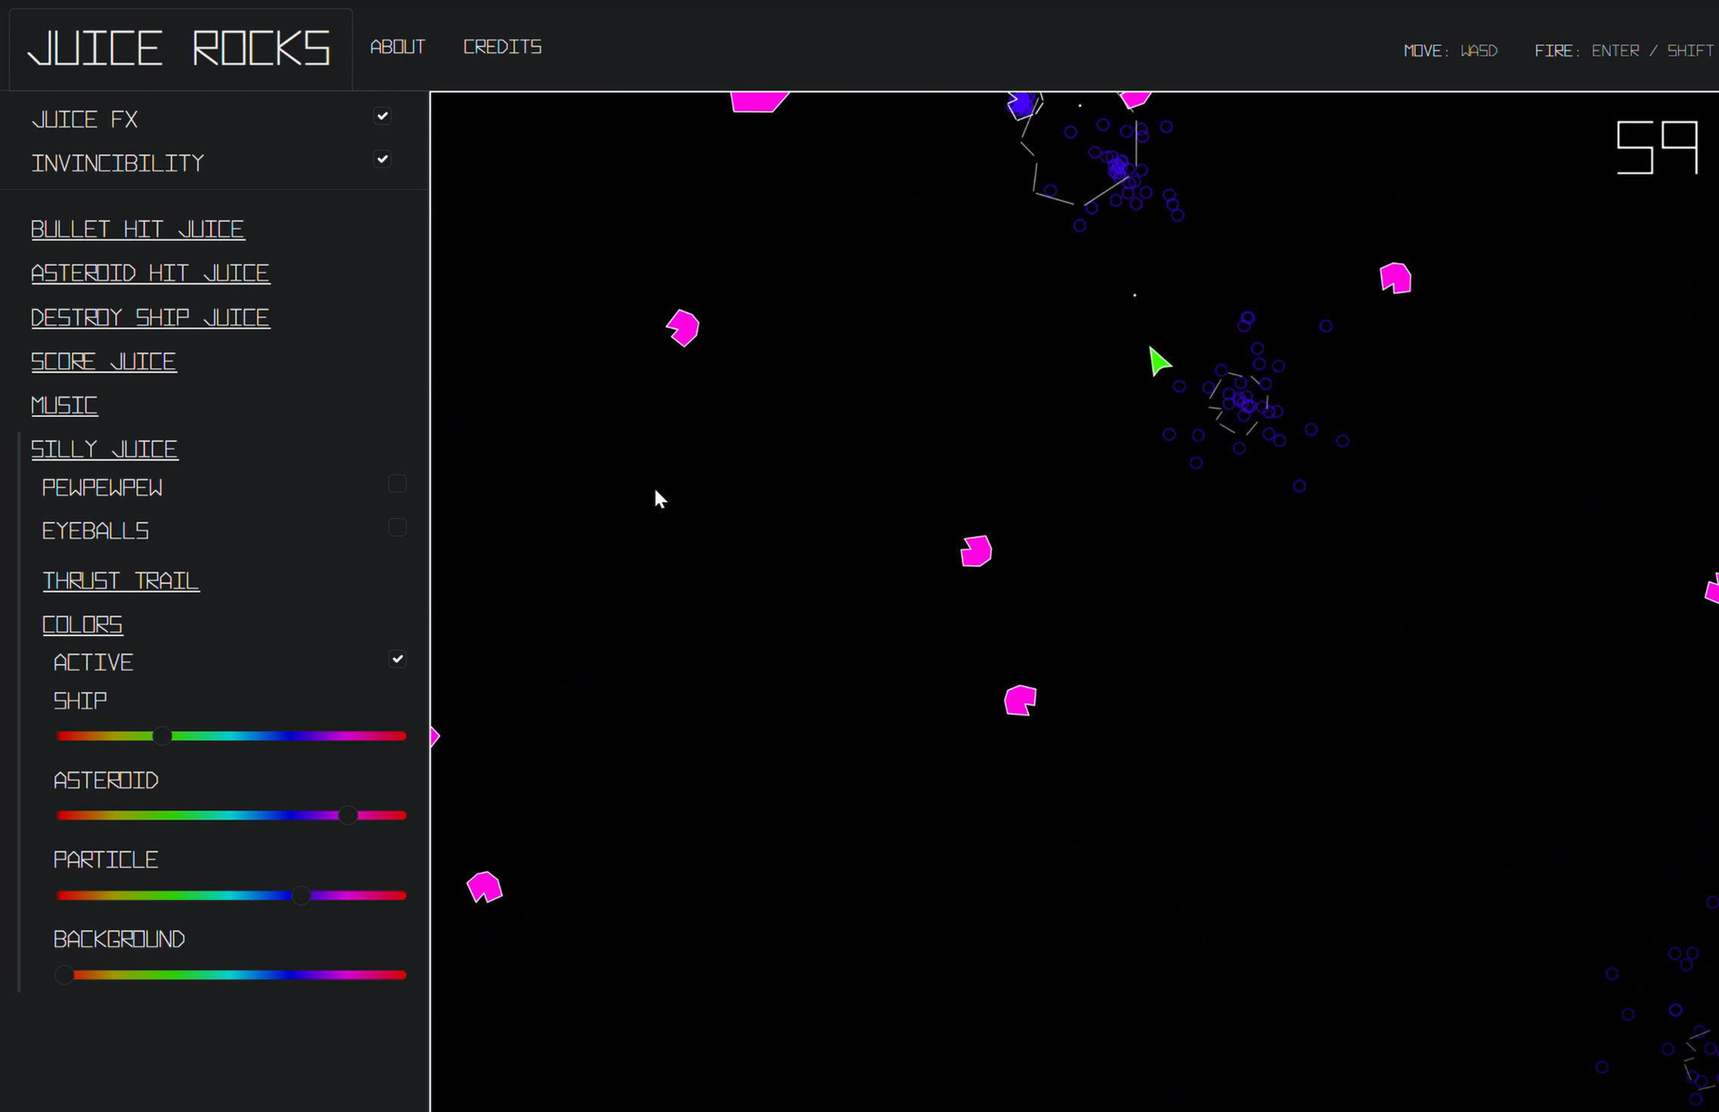The image size is (1719, 1112).
Task: Uncheck the Colors Active checkbox
Action: tap(397, 659)
